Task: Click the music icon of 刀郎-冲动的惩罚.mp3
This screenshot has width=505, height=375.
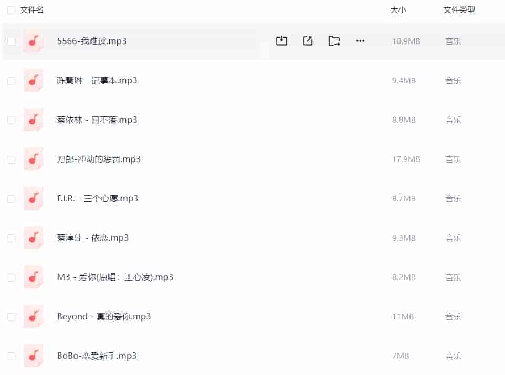Action: coord(34,159)
